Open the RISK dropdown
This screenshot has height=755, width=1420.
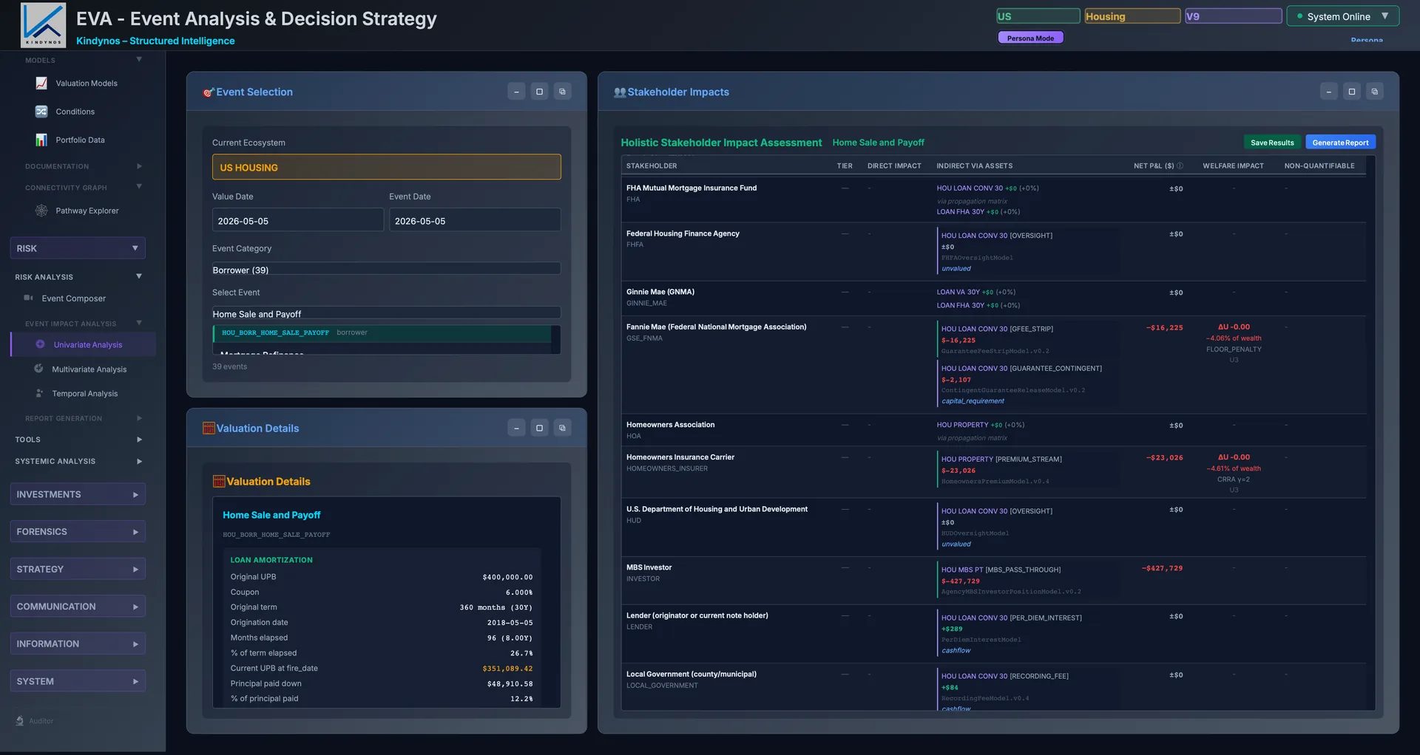pyautogui.click(x=78, y=248)
